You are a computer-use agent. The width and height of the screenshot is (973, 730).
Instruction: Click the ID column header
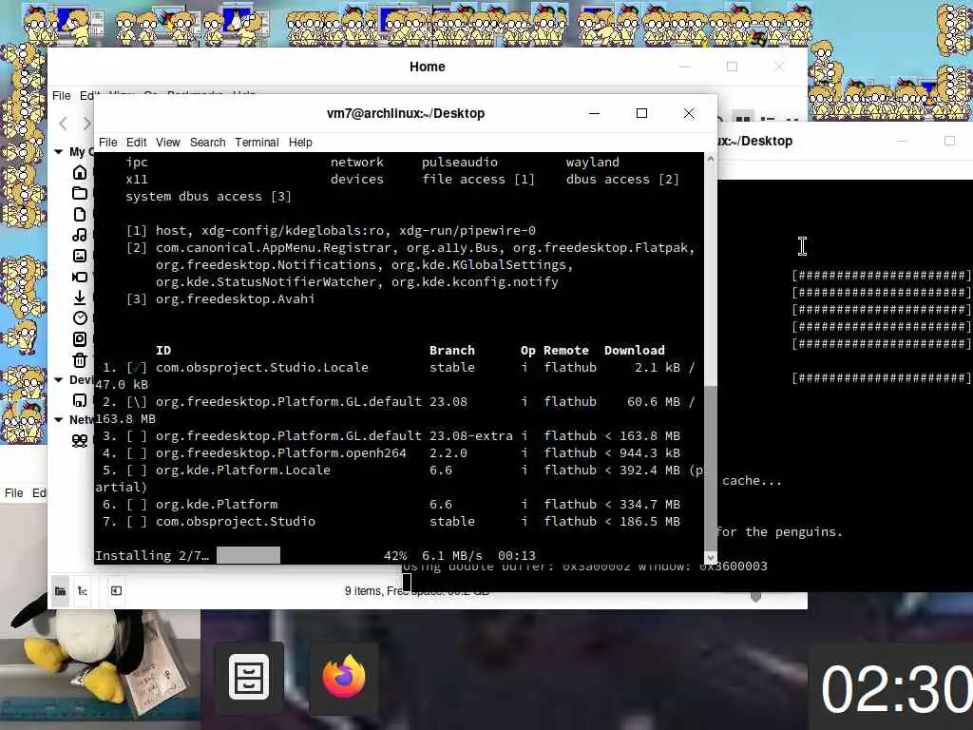(163, 350)
